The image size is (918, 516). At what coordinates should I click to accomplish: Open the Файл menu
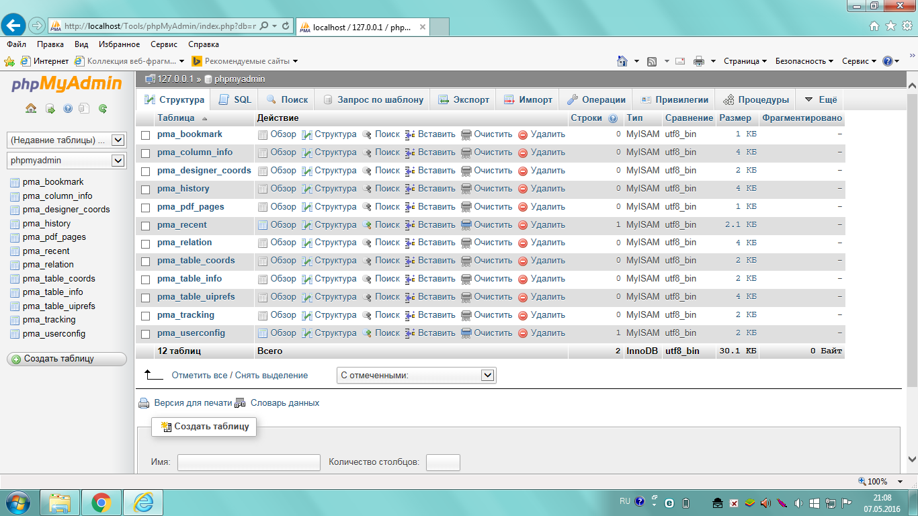click(x=17, y=44)
